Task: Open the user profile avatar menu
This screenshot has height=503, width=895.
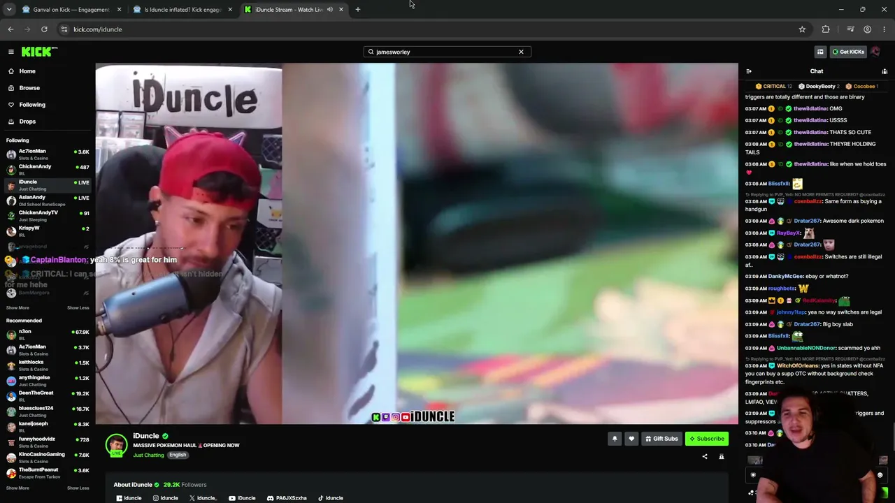Action: pos(875,52)
